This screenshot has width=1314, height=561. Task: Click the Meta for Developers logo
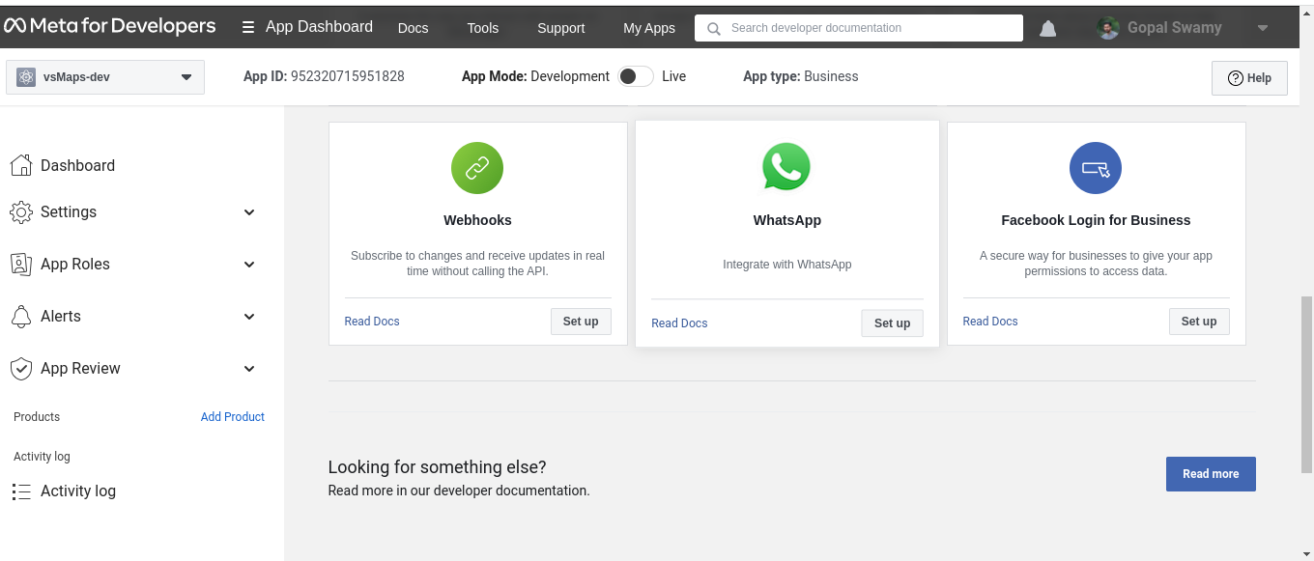[x=110, y=27]
